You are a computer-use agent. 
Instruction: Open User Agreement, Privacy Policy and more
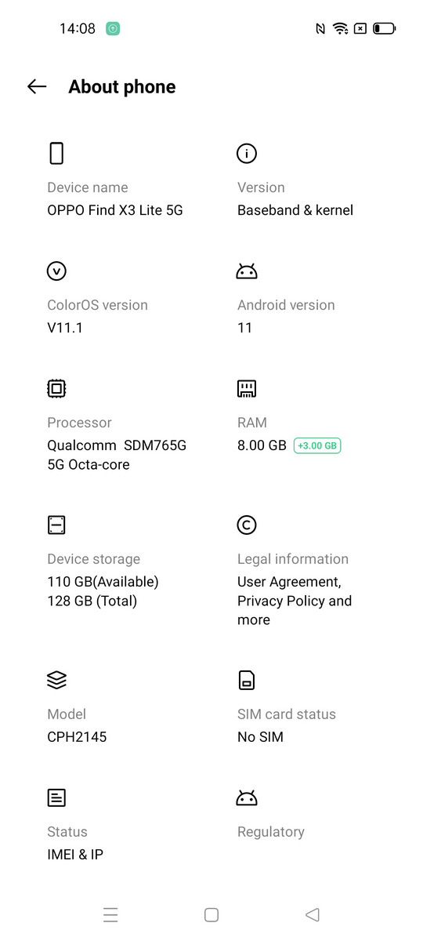pyautogui.click(x=295, y=601)
